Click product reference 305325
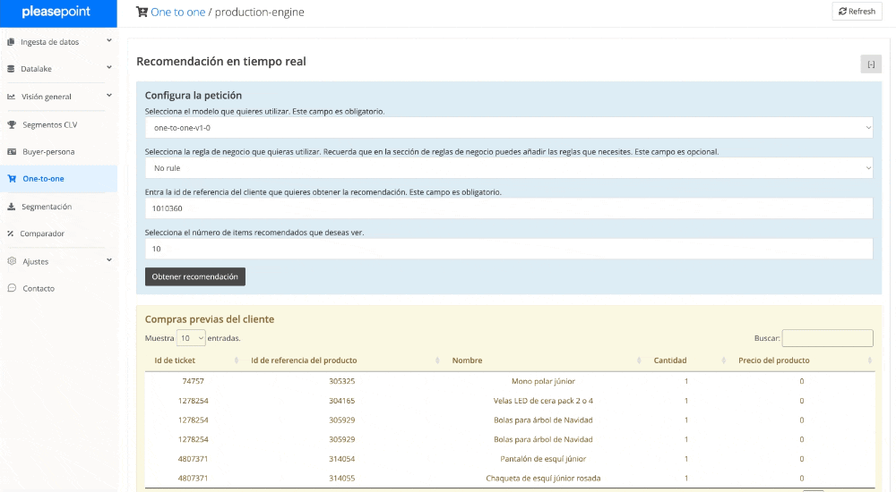This screenshot has height=492, width=896. pos(341,381)
